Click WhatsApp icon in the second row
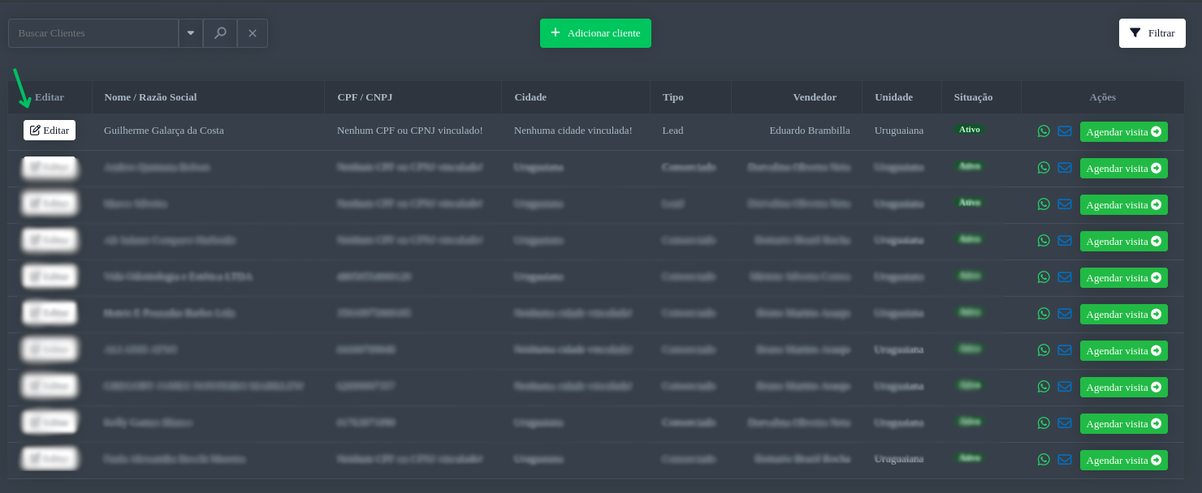The image size is (1202, 493). 1044,168
